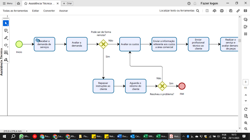Click horizontal scrollbar left arrow
Image resolution: width=250 pixels, height=140 pixels.
click(x=27, y=131)
